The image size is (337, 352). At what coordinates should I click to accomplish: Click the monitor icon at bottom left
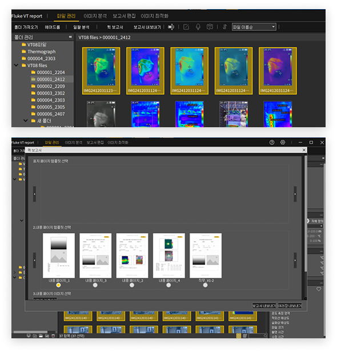29,336
